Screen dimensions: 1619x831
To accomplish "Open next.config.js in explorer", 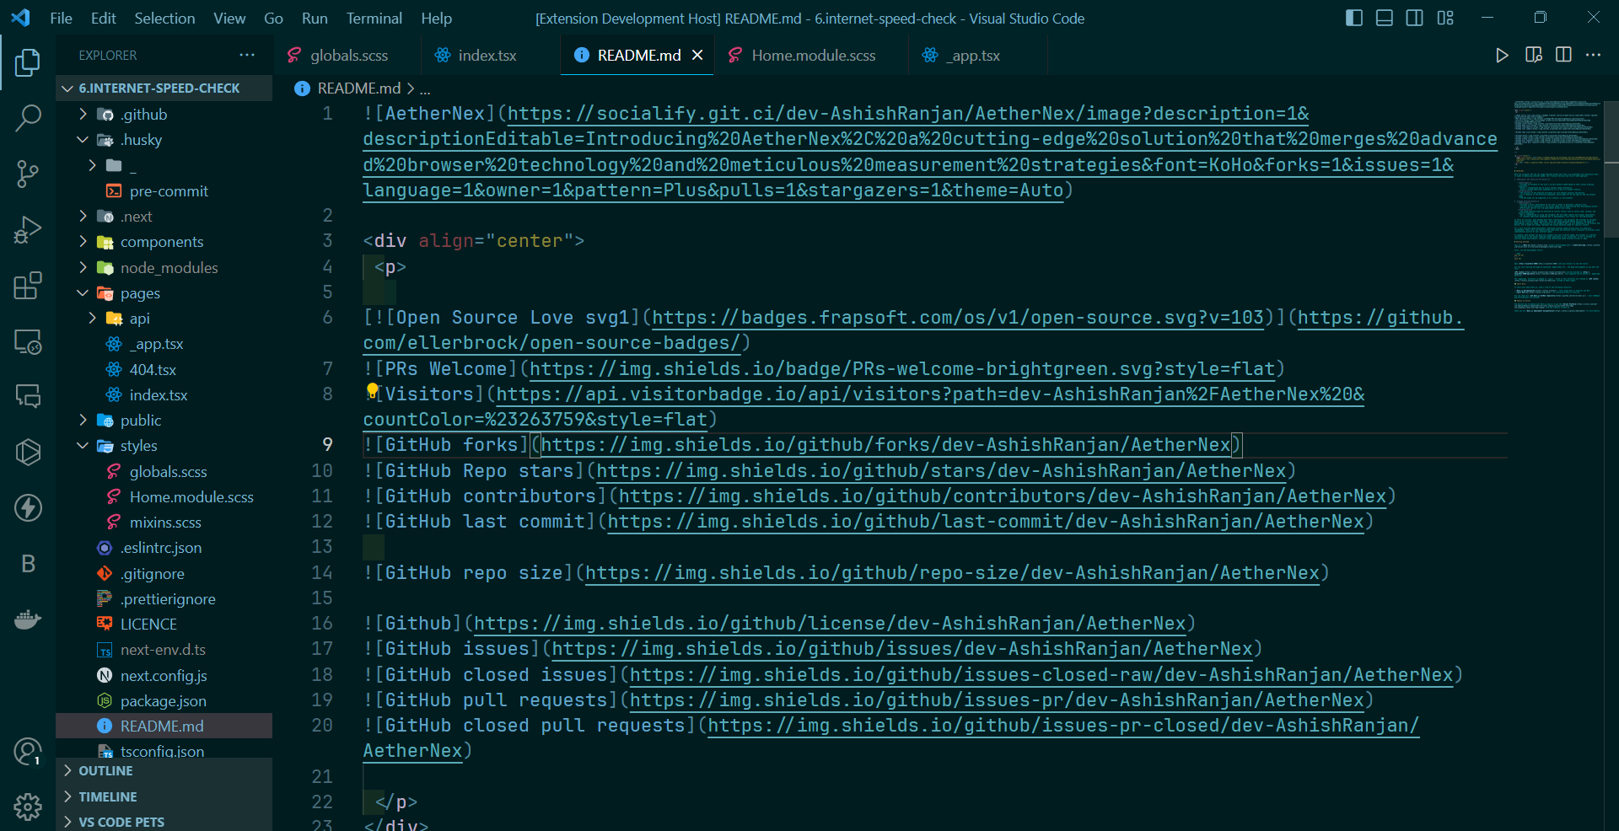I will click(164, 675).
